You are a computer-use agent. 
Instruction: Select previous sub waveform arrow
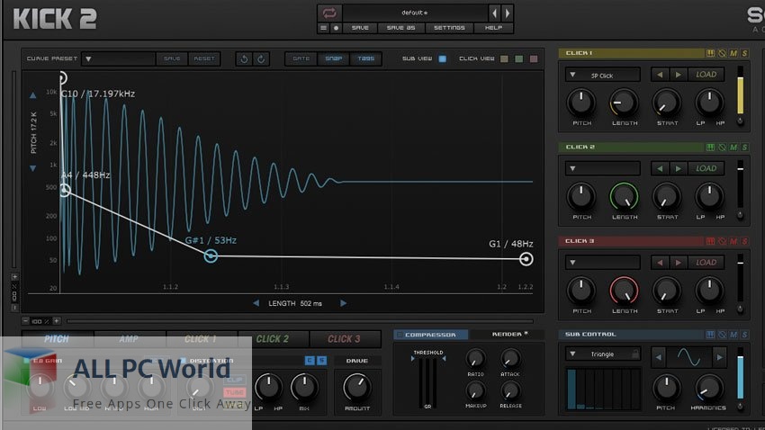pos(659,357)
